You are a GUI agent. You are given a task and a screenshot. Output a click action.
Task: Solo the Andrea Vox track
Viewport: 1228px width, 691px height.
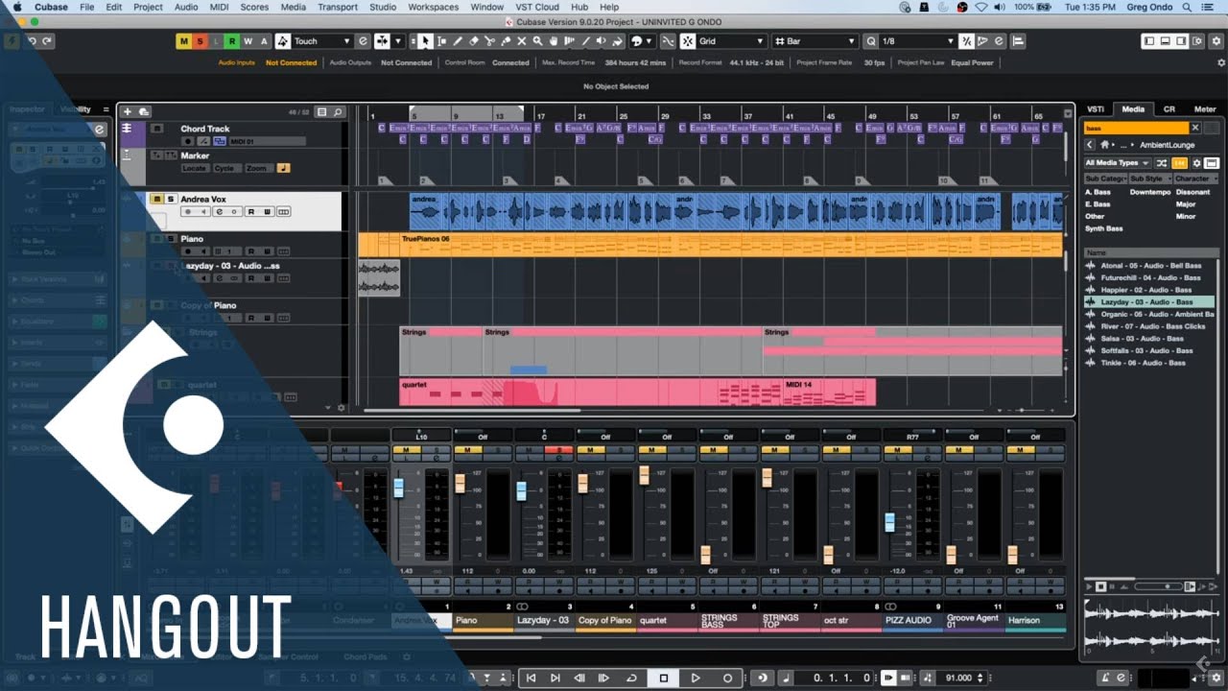171,199
